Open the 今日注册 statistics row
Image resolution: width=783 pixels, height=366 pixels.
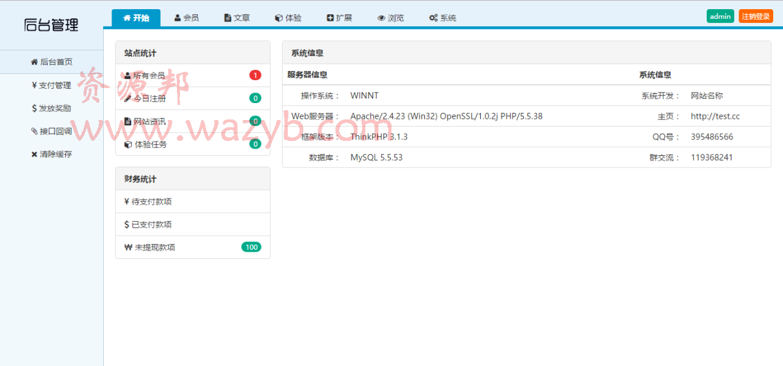click(x=192, y=99)
